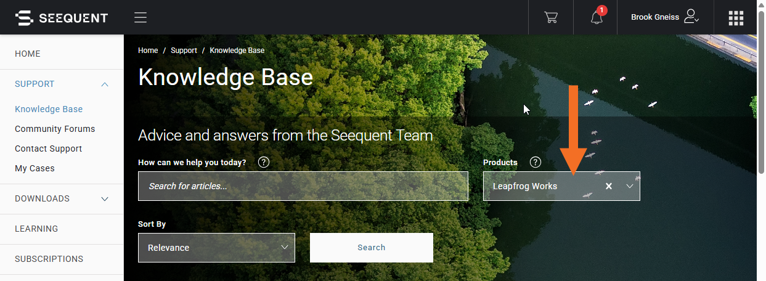Open Brook Gneiss user account menu

665,17
